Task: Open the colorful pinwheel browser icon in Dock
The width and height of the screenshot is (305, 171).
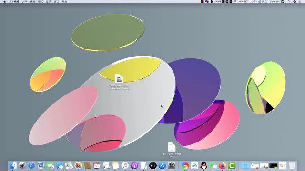Action: tap(185, 166)
